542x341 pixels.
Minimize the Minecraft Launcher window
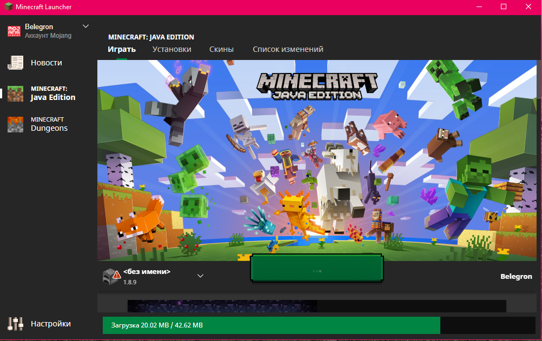[479, 6]
